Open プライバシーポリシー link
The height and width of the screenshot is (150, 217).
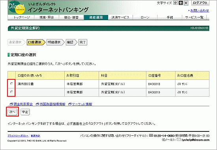coord(18,136)
